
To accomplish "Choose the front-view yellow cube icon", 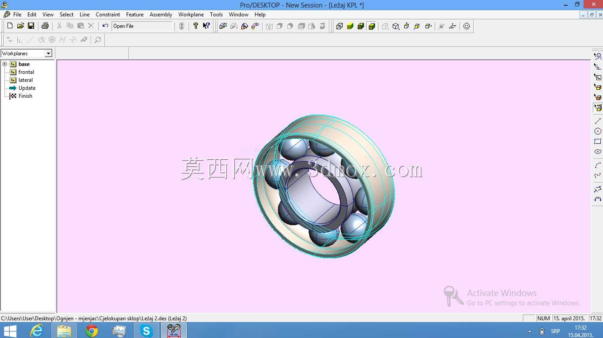I will tap(417, 26).
